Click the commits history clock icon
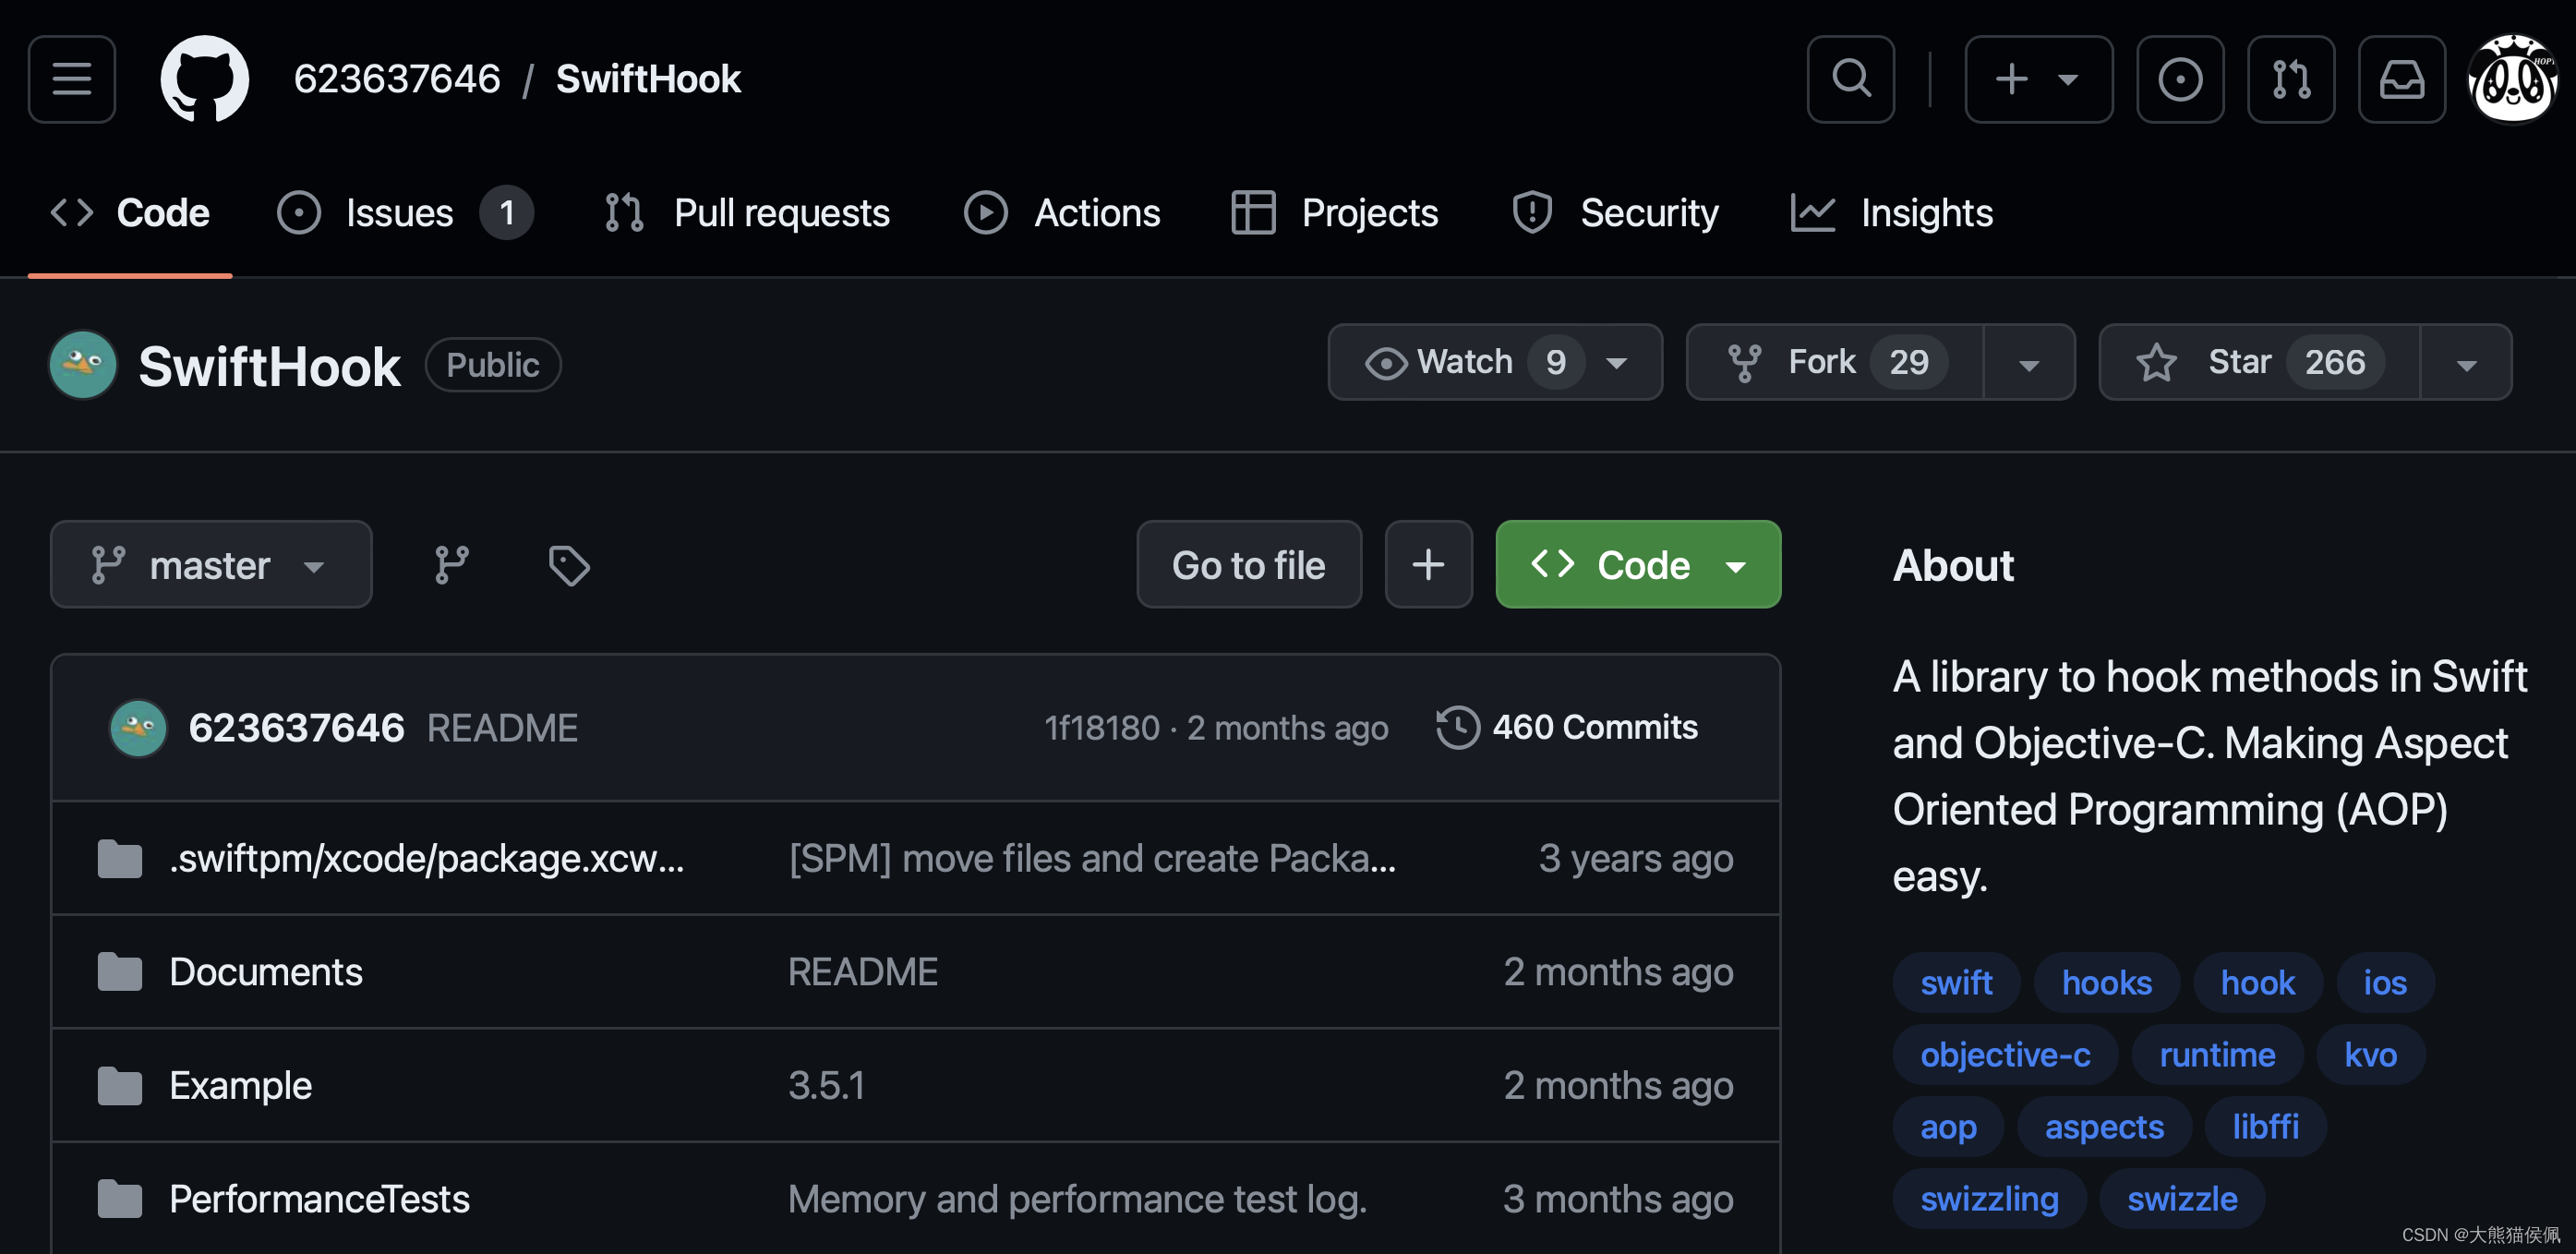Screen dimensions: 2576x1254 [x=1457, y=728]
